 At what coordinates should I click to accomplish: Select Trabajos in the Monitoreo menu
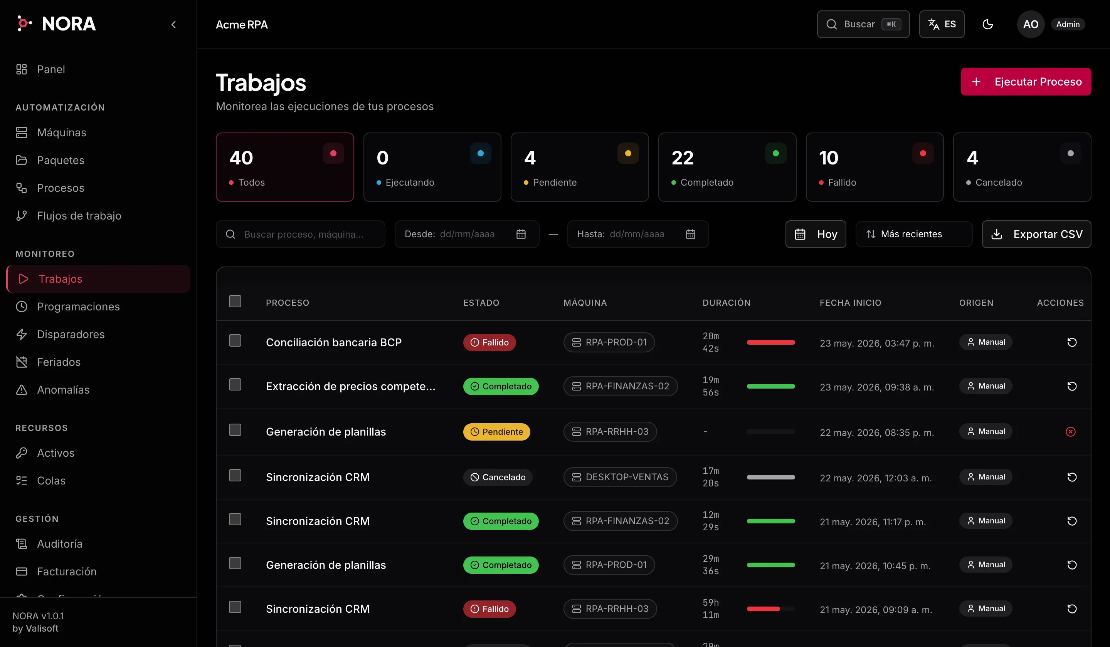click(x=98, y=278)
